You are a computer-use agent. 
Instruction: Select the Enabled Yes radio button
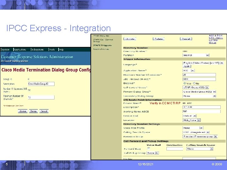[x=184, y=83]
